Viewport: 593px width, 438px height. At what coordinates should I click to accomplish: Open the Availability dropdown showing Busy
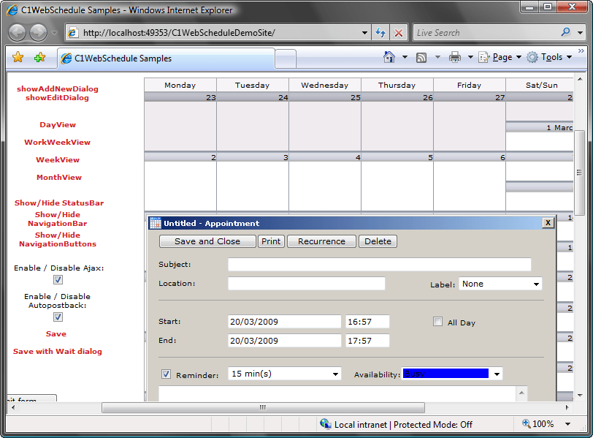click(x=497, y=373)
